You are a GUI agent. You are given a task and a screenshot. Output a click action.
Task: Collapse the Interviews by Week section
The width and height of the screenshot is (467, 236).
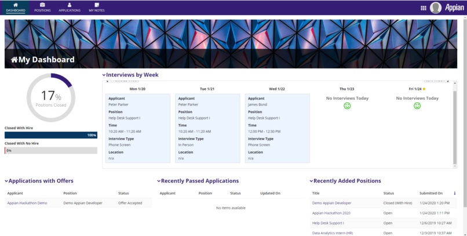[104, 75]
